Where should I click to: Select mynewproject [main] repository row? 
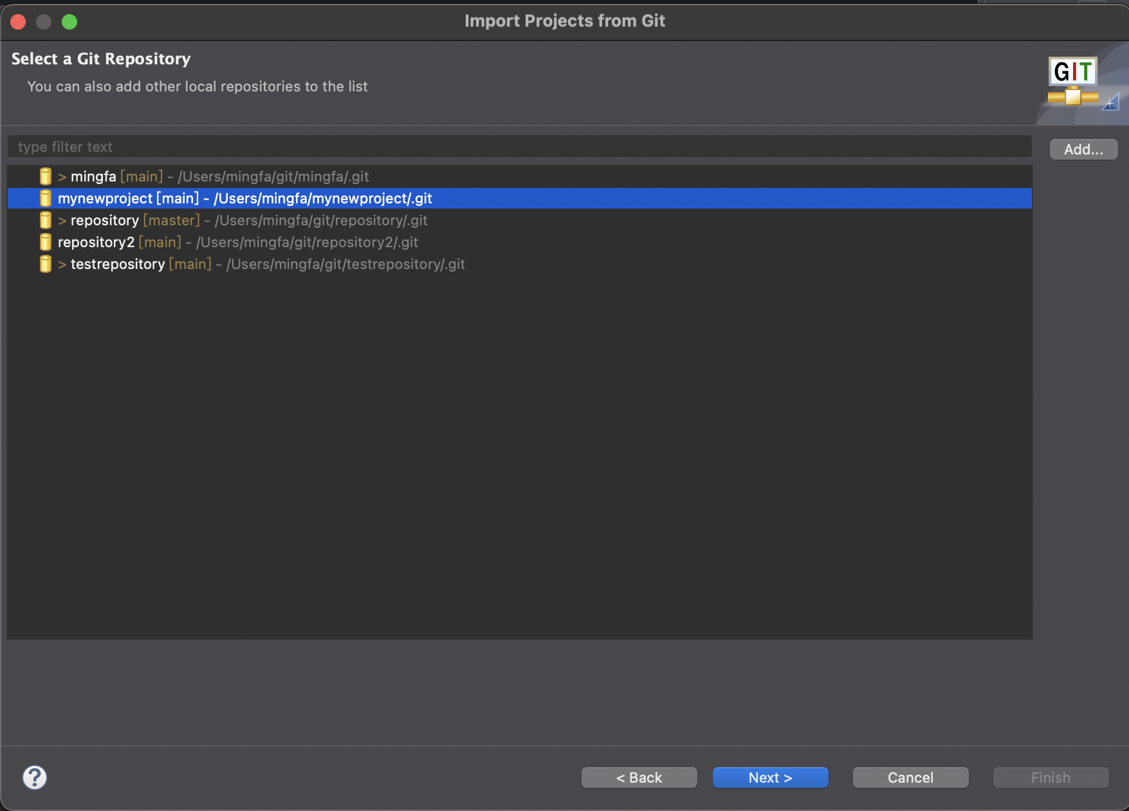[x=244, y=198]
